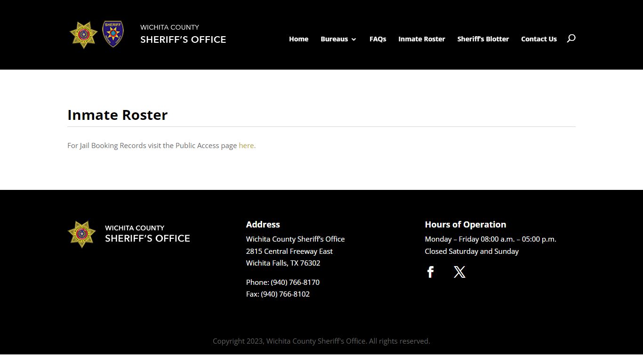Click the header Wichita County Sheriff's Office title
This screenshot has width=643, height=361.
pyautogui.click(x=183, y=34)
